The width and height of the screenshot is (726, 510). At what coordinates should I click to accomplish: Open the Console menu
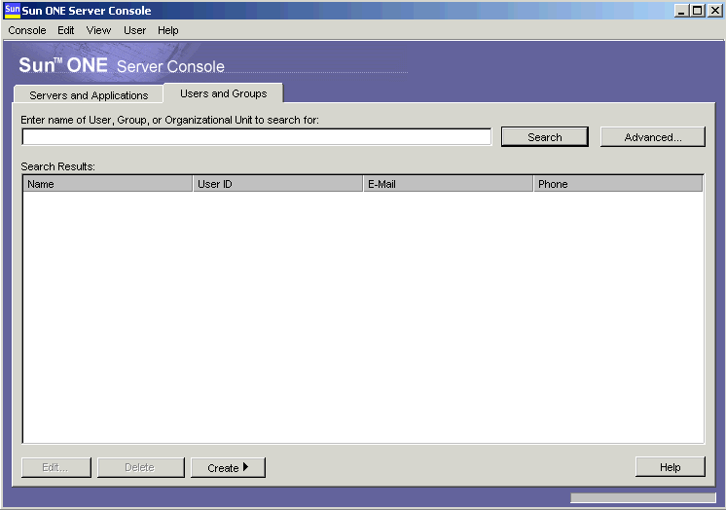click(x=27, y=30)
